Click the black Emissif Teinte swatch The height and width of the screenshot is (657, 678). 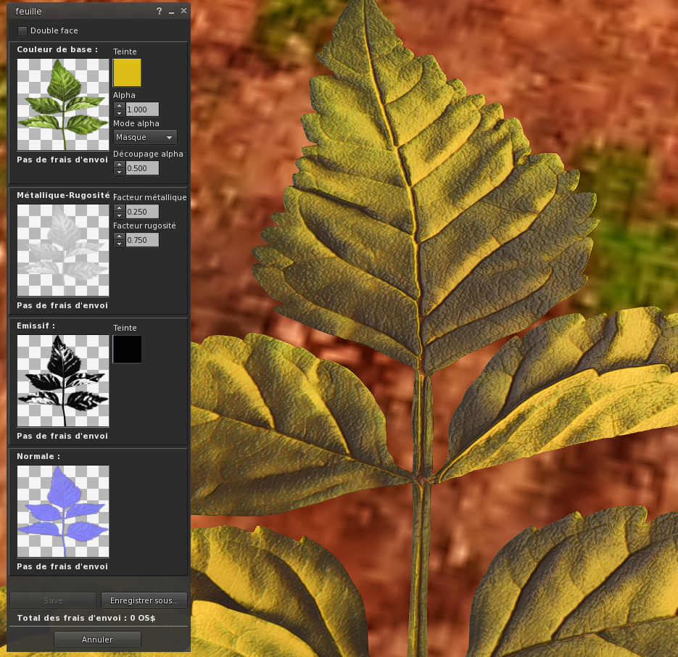[127, 349]
